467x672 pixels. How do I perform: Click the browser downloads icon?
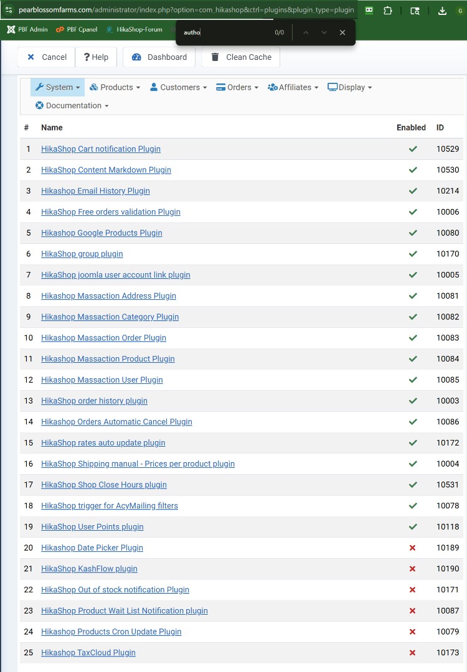point(442,11)
